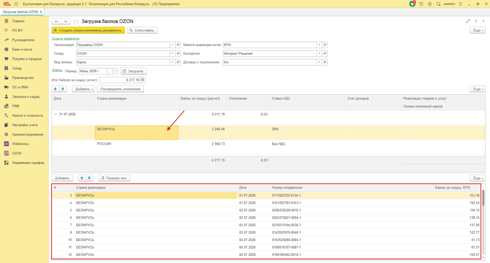Click Создать (перезаполнить) документы button

pos(88,30)
